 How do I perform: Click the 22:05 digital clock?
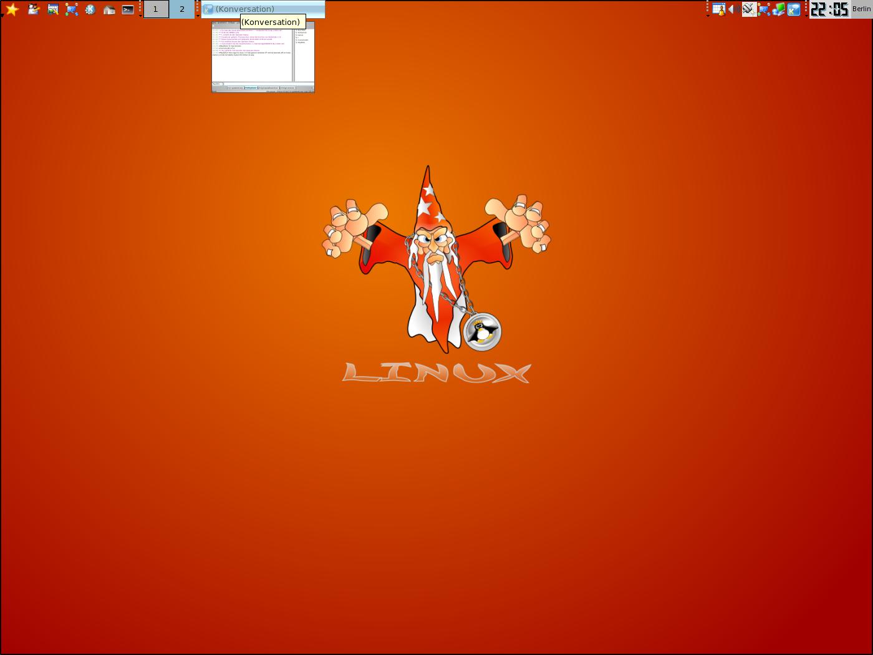(830, 9)
